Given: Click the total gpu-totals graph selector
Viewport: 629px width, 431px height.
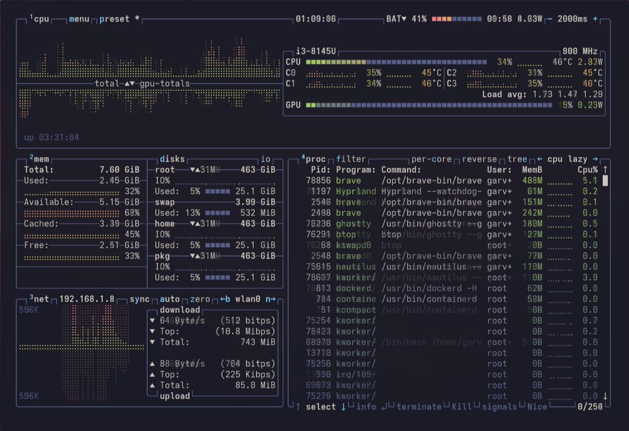Looking at the screenshot, I should click(143, 84).
